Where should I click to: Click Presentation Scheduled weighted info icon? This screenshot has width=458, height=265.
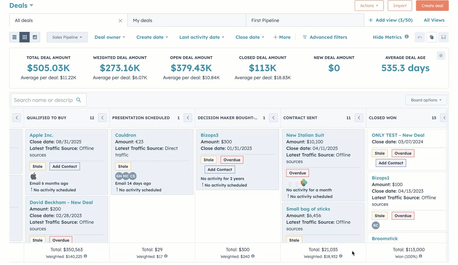[166, 256]
